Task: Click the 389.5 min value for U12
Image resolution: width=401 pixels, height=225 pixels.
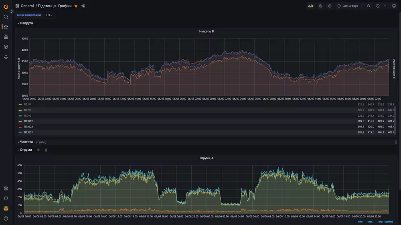Action: pyautogui.click(x=361, y=121)
